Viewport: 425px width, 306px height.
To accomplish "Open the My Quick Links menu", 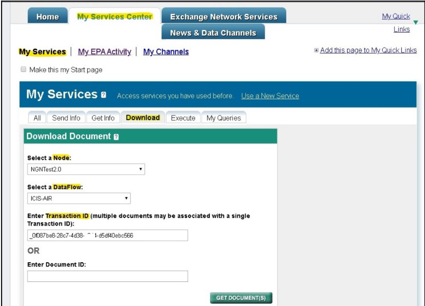I will (396, 17).
